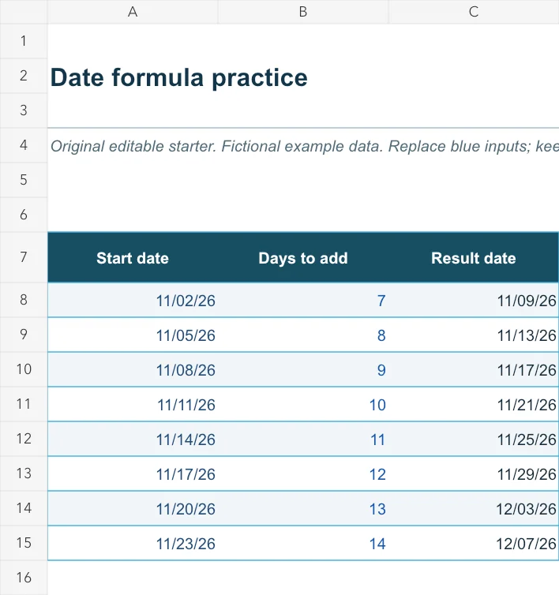
Task: Select result date cell 11/29/26
Action: [474, 473]
